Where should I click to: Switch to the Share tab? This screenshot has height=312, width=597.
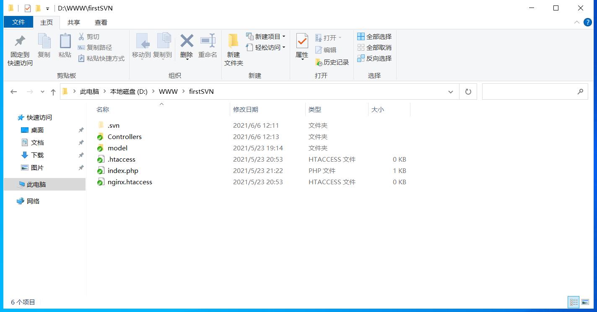pyautogui.click(x=74, y=23)
